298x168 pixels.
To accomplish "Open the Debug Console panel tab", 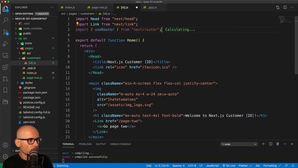I will coord(121,144).
